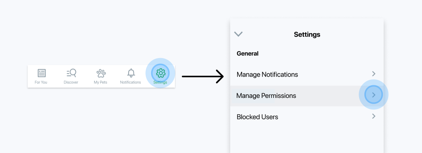Open the Blocked Users entry
This screenshot has height=153, width=422.
pos(257,117)
